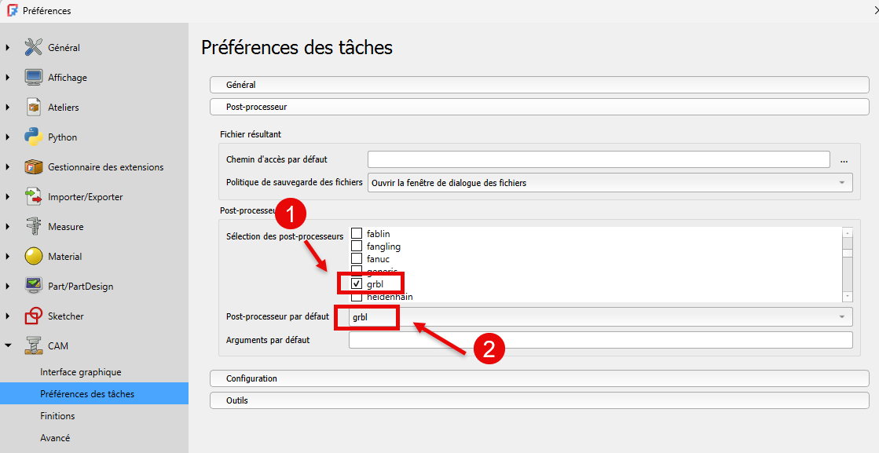The height and width of the screenshot is (453, 879).
Task: Collapse the CAM tree section arrow
Action: (x=8, y=345)
